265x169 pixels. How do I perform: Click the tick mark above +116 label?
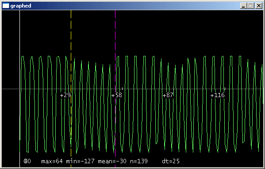225,88
